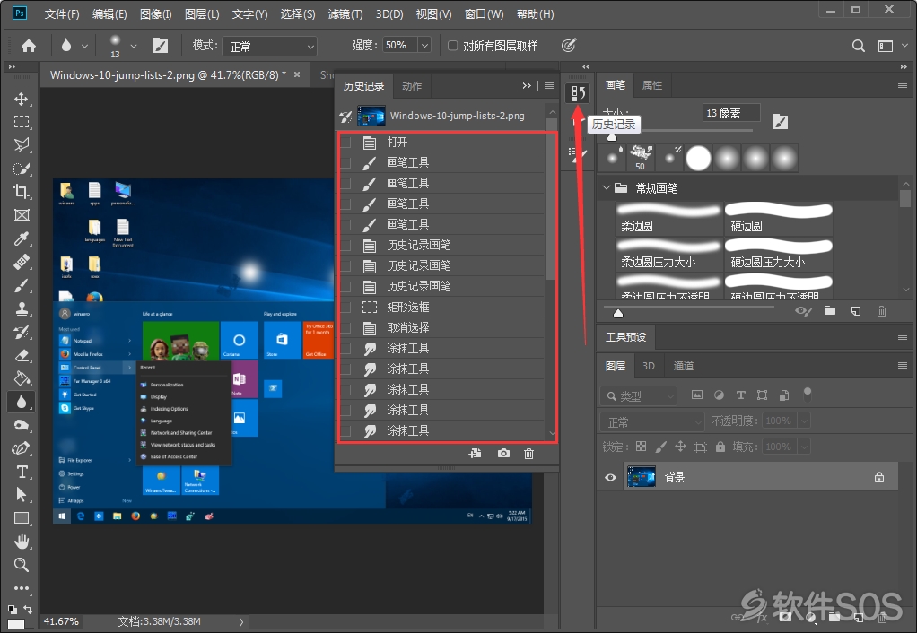Adjust brush thumbnail size slider
The height and width of the screenshot is (633, 917).
(x=617, y=313)
